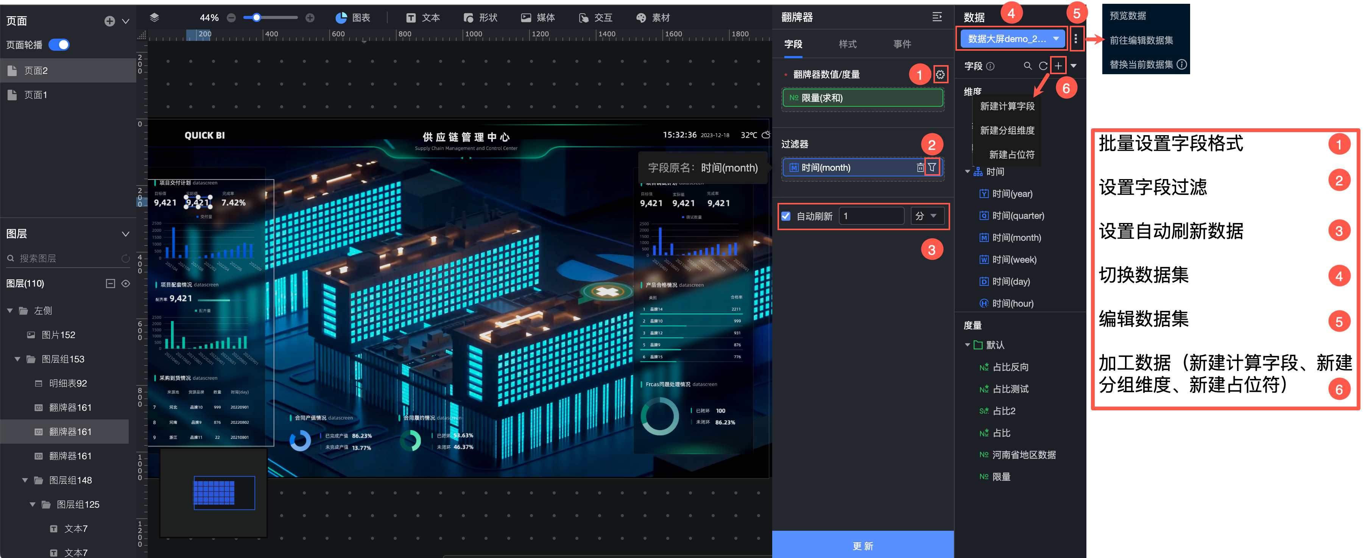Open the 图表 chart menu
Image resolution: width=1365 pixels, height=558 pixels.
(353, 18)
